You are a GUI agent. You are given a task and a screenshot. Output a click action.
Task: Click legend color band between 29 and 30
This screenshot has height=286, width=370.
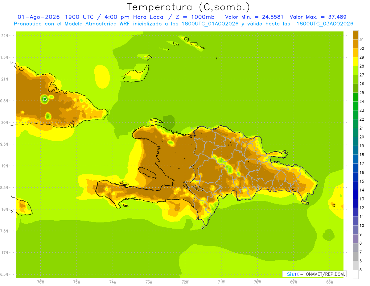click(x=356, y=53)
